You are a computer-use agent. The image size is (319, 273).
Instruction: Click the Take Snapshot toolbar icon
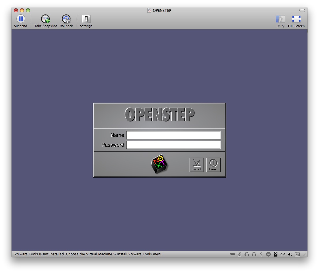coord(46,21)
